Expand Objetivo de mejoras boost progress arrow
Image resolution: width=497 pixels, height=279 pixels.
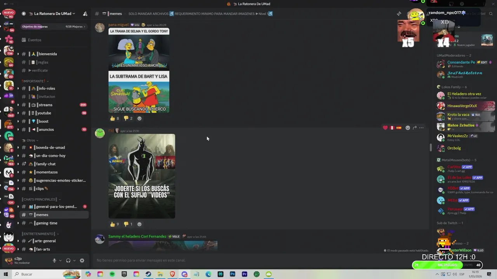(x=84, y=27)
